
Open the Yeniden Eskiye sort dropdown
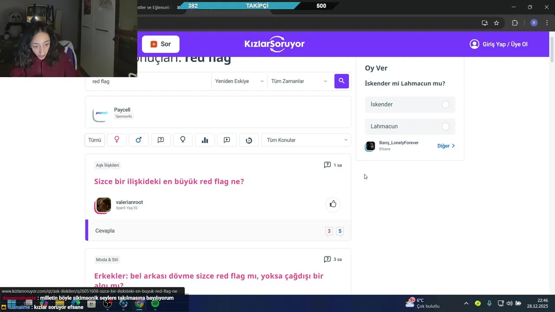click(239, 81)
